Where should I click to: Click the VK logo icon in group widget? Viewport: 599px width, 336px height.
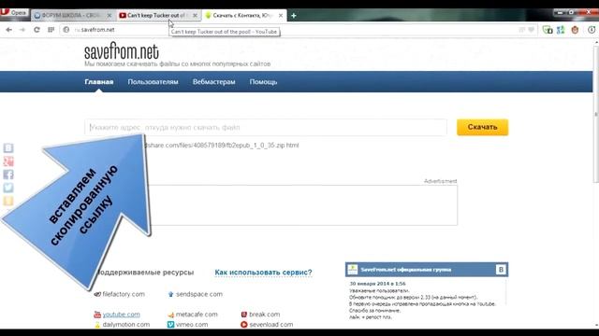coord(501,270)
